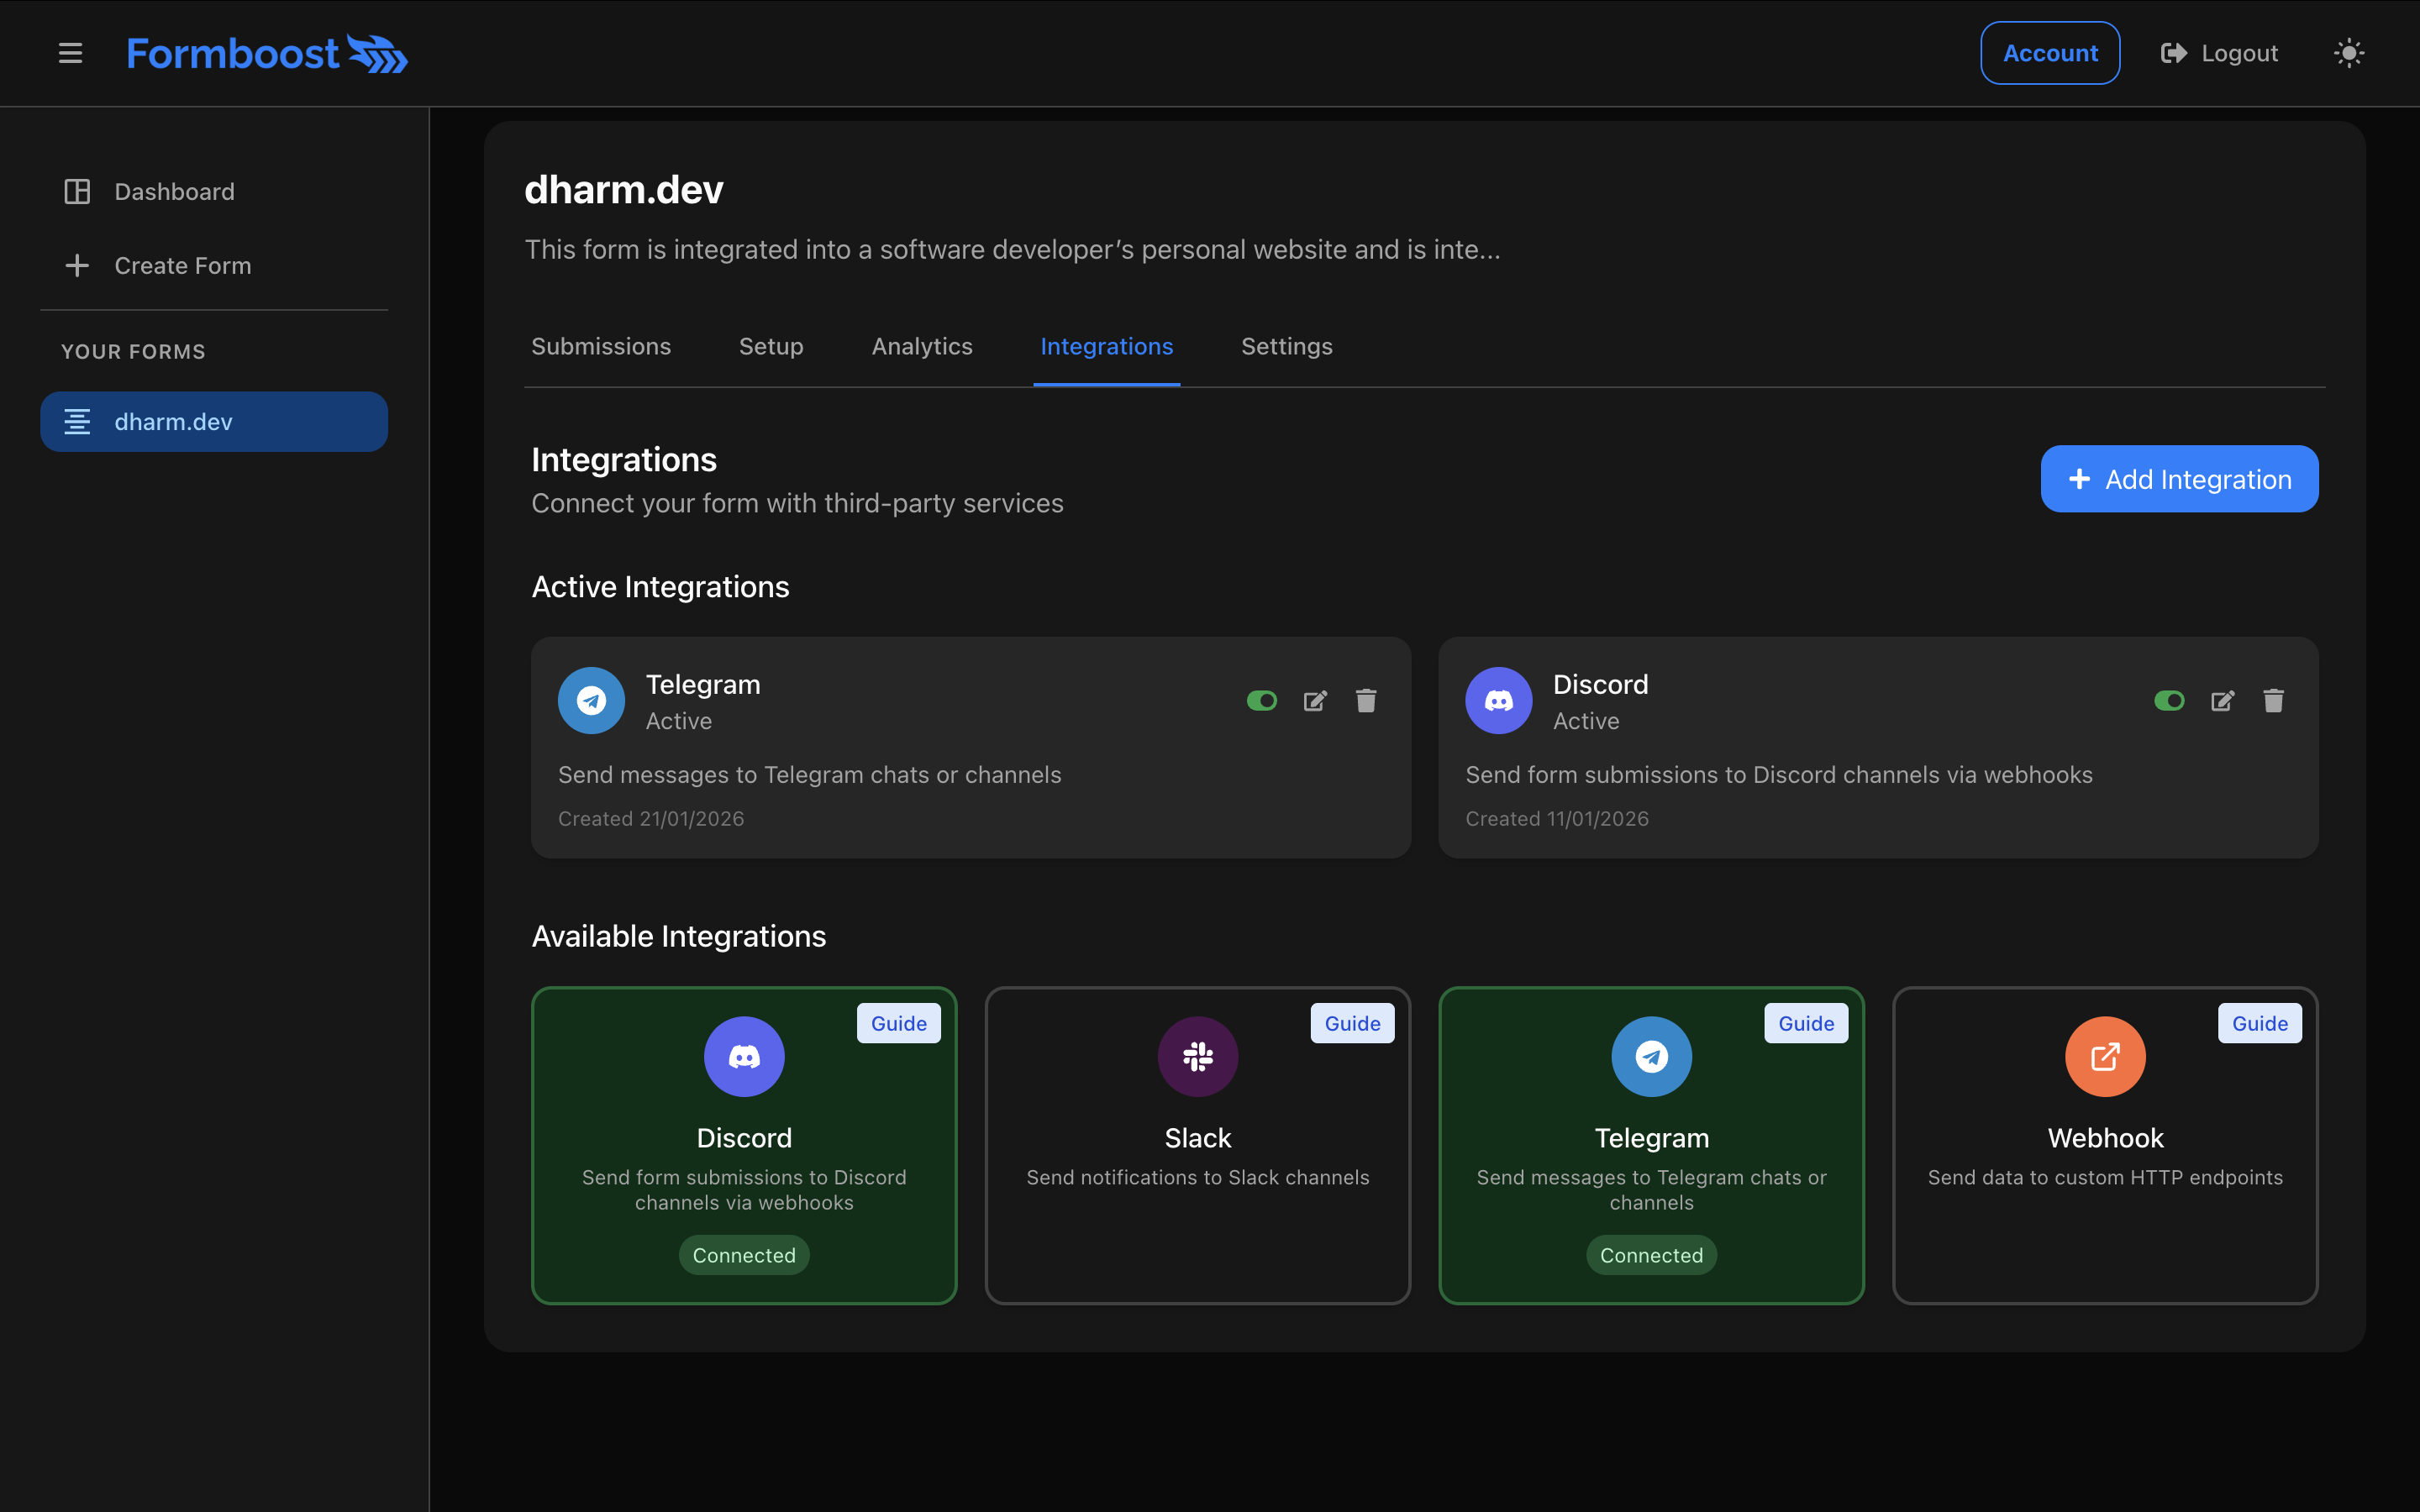
Task: Edit the Discord active integration
Action: pos(2222,701)
